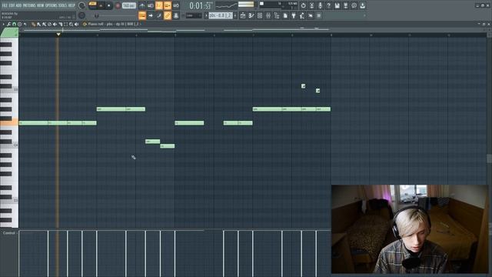The image size is (492, 277).
Task: Open the piano roll options menu arrow
Action: point(3,24)
